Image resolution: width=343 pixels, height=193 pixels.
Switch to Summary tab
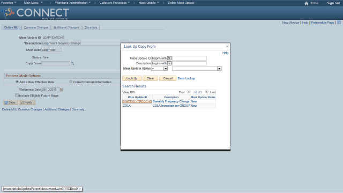point(91,27)
